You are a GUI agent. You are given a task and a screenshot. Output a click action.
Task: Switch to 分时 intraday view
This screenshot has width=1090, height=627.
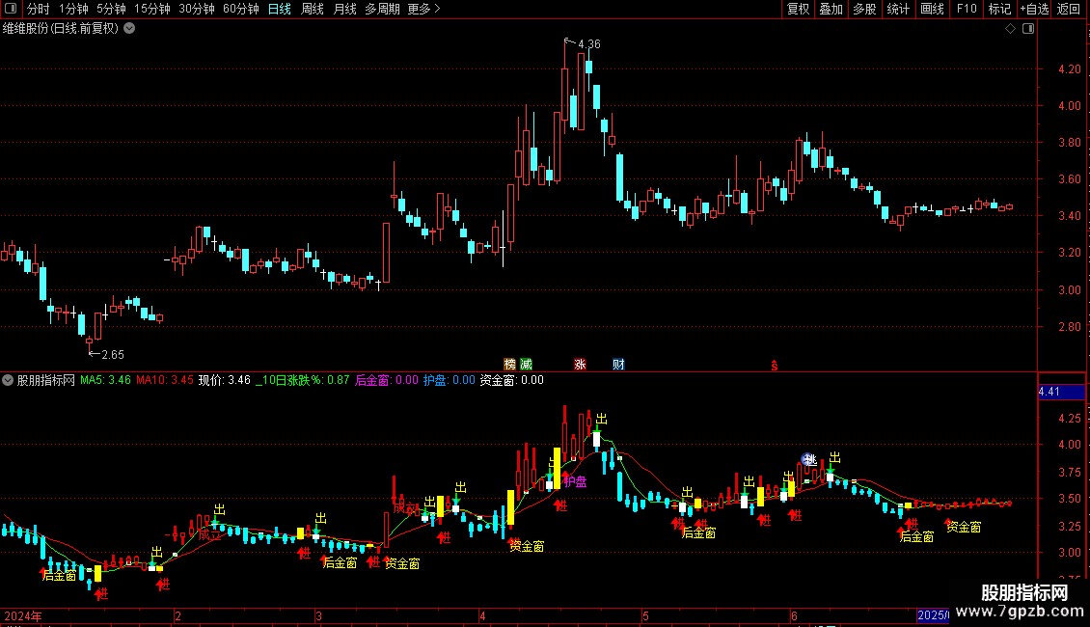click(x=39, y=9)
